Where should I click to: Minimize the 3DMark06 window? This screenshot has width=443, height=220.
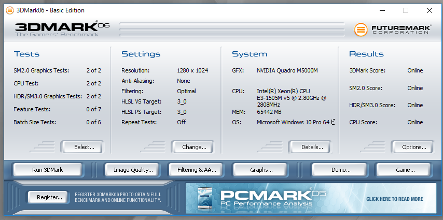click(382, 10)
